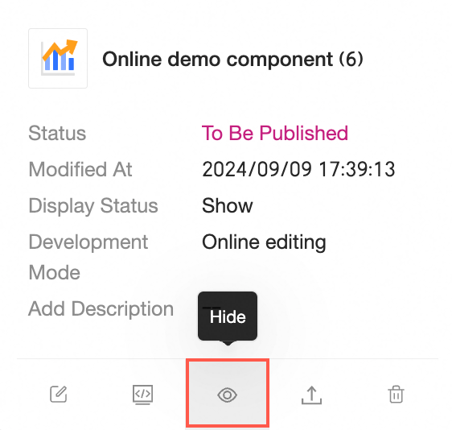This screenshot has width=452, height=430.
Task: Click the 2024/09/09 17:39:13 timestamp
Action: 298,169
